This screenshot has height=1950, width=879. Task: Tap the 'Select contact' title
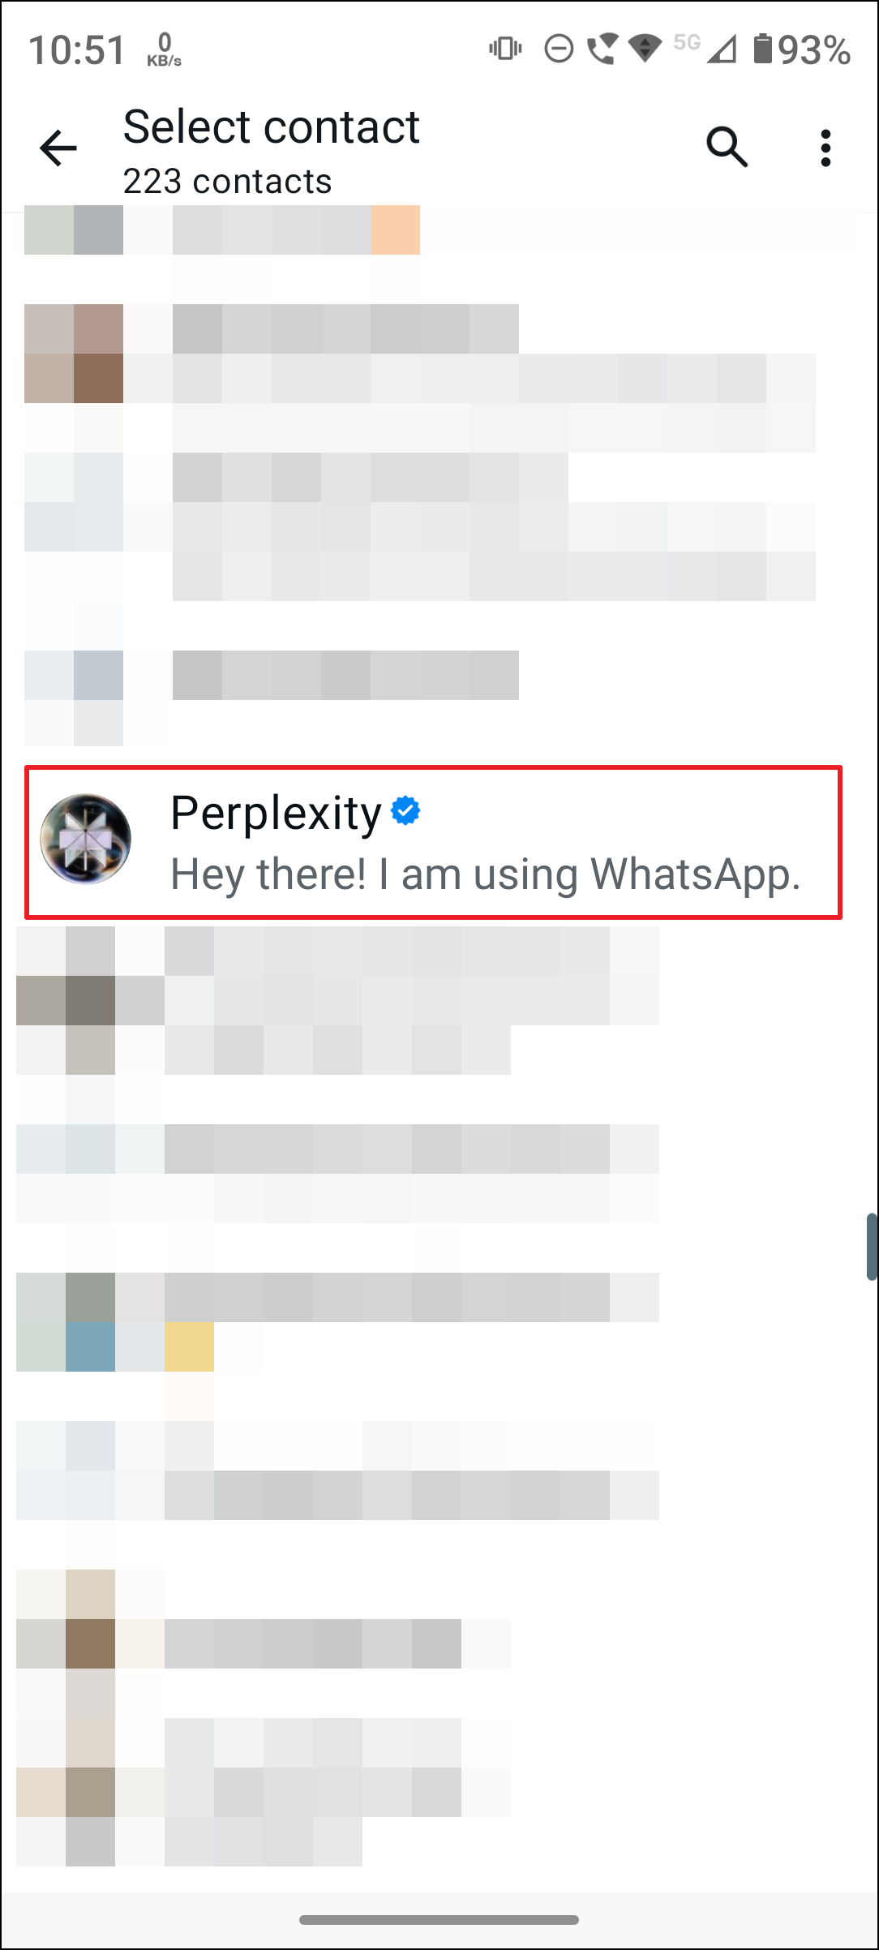pyautogui.click(x=271, y=127)
